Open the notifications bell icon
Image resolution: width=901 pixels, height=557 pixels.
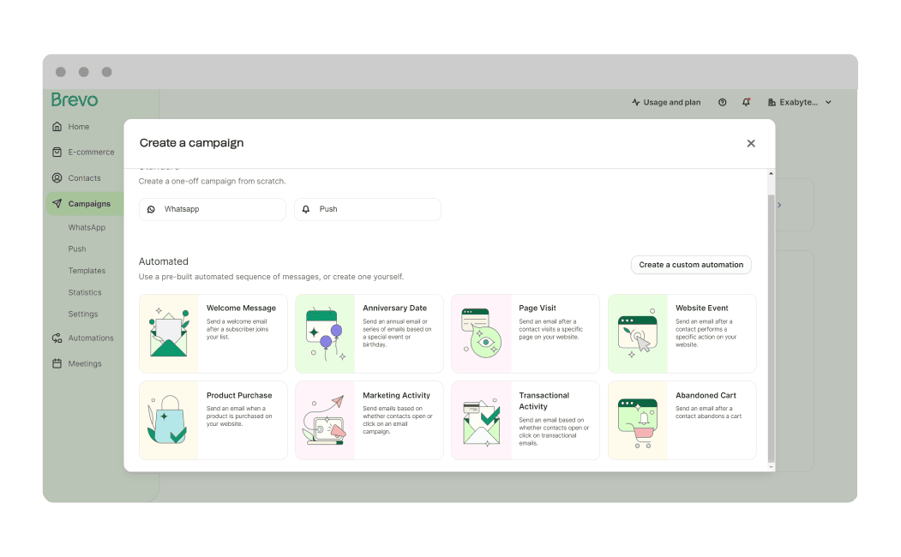[746, 102]
